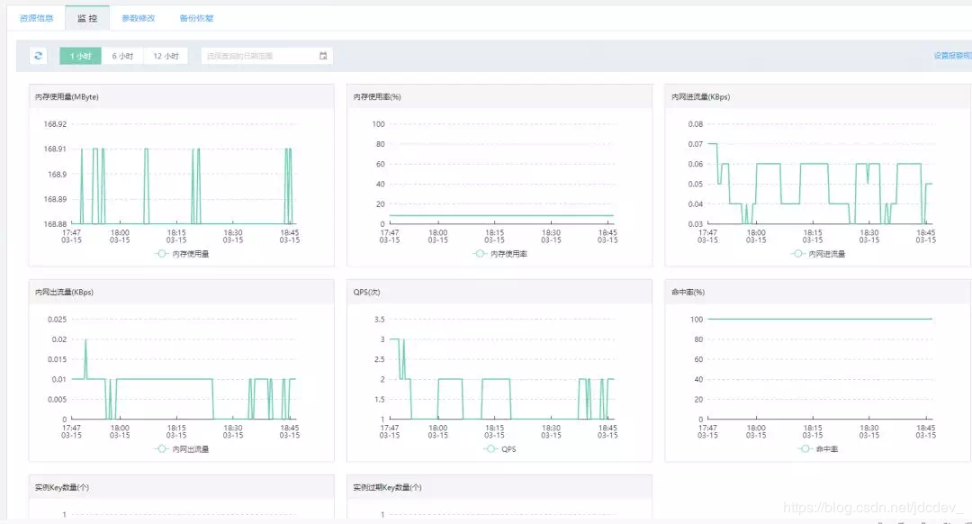Switch to the 资源信息 tab

(x=37, y=18)
